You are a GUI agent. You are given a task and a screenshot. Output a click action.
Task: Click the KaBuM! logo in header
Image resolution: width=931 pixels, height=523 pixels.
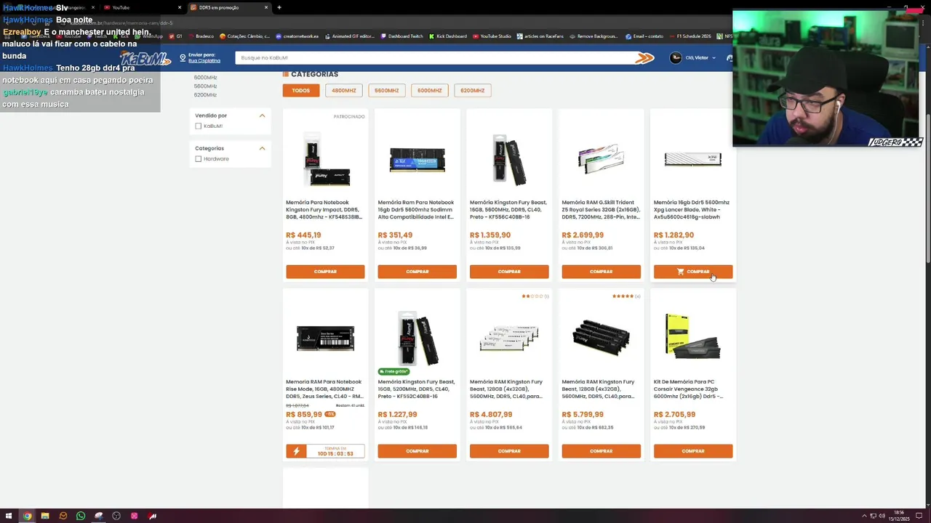pyautogui.click(x=145, y=58)
